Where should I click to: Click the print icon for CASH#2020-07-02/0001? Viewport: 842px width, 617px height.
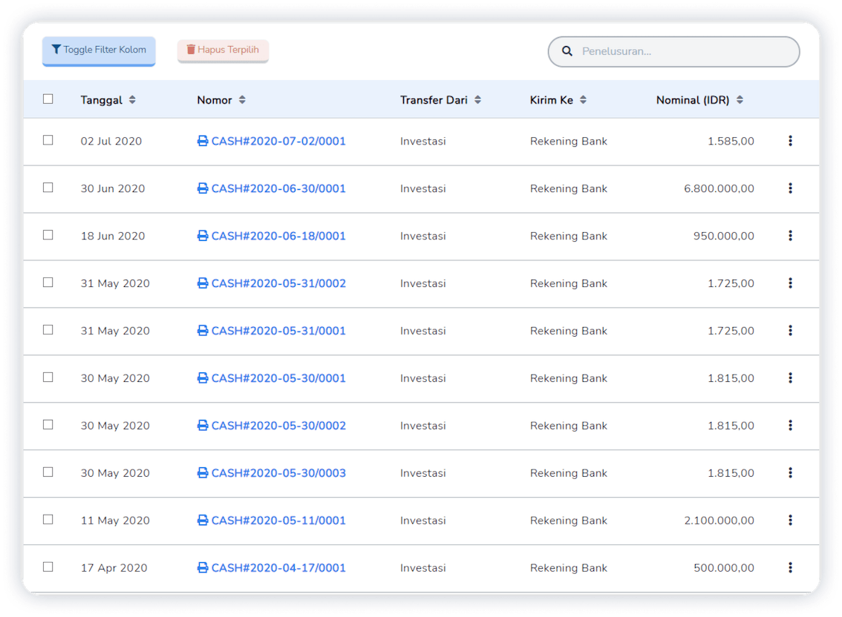pos(203,141)
